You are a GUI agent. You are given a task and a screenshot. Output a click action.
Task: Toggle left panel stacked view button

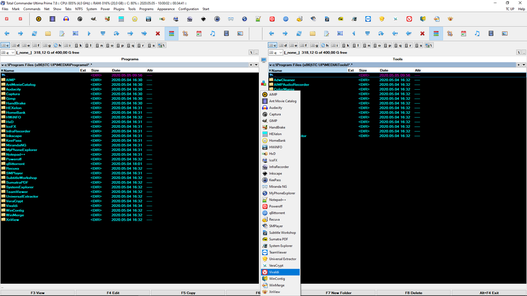pyautogui.click(x=172, y=34)
